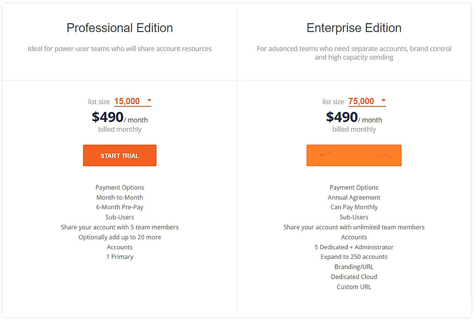The image size is (474, 321).
Task: Open the Enterprise Edition list size dropdown
Action: [384, 101]
